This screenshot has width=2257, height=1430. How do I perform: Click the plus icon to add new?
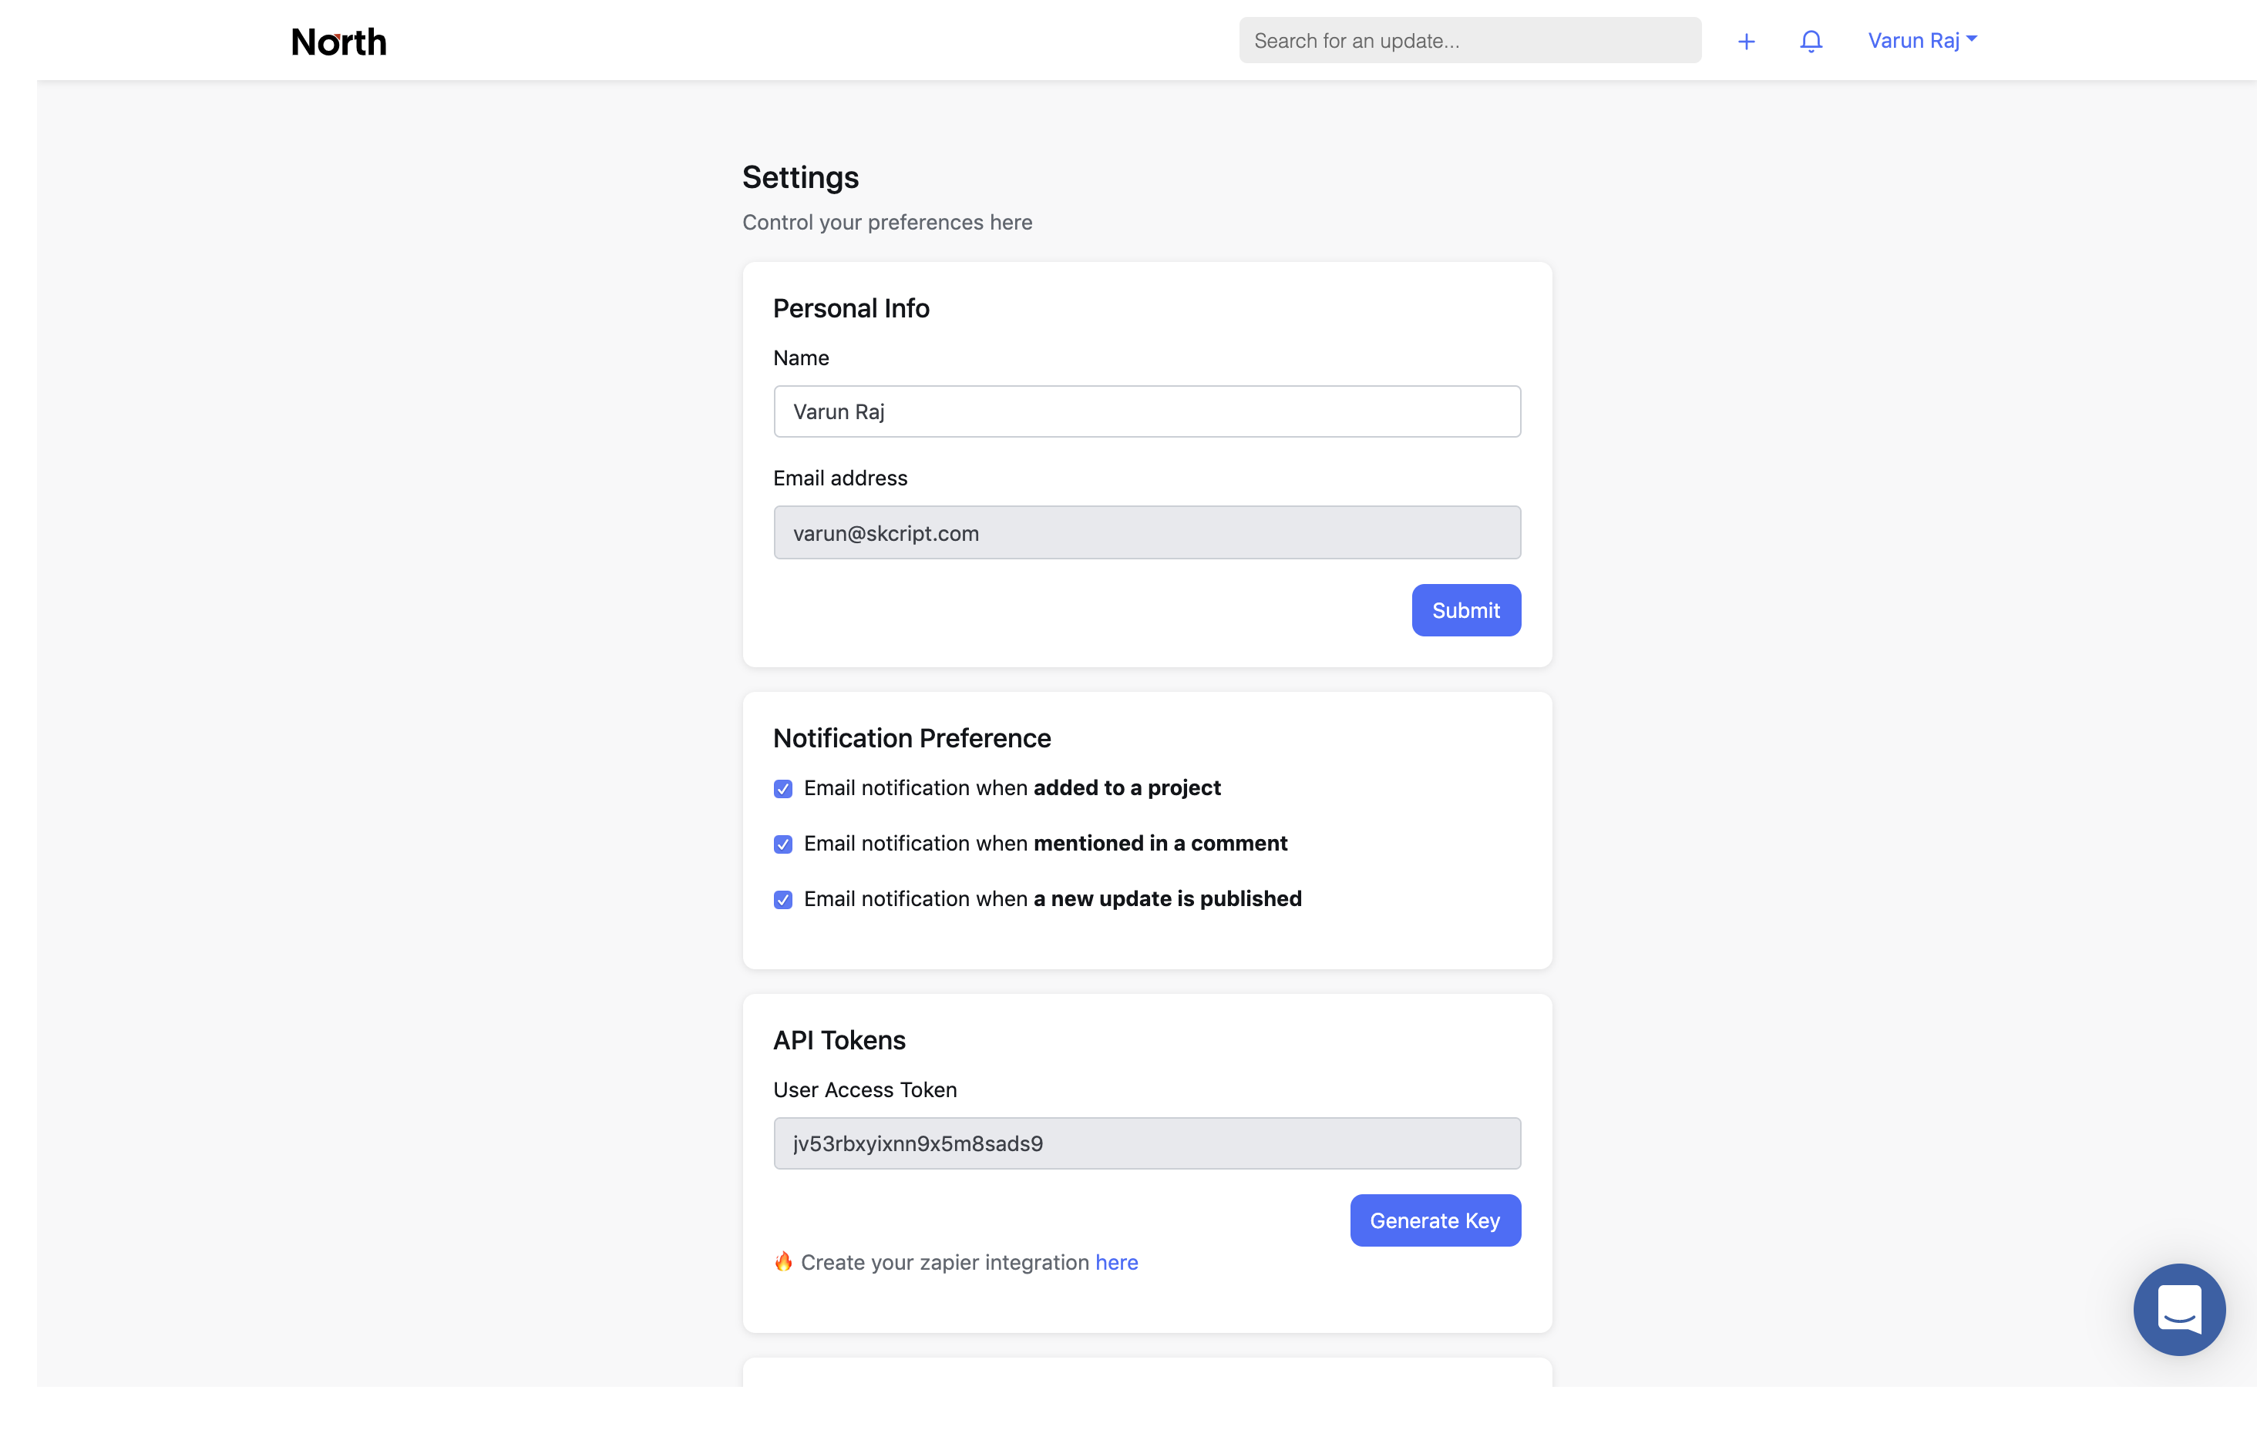pyautogui.click(x=1745, y=42)
